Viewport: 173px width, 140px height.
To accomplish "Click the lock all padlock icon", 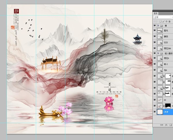I will [169, 21].
